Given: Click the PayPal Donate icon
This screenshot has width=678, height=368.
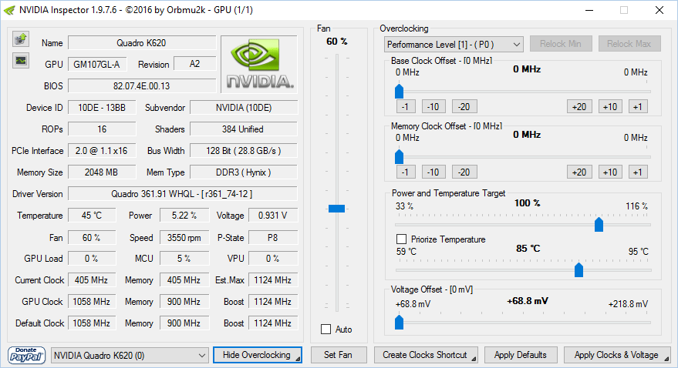Looking at the screenshot, I should pyautogui.click(x=26, y=354).
